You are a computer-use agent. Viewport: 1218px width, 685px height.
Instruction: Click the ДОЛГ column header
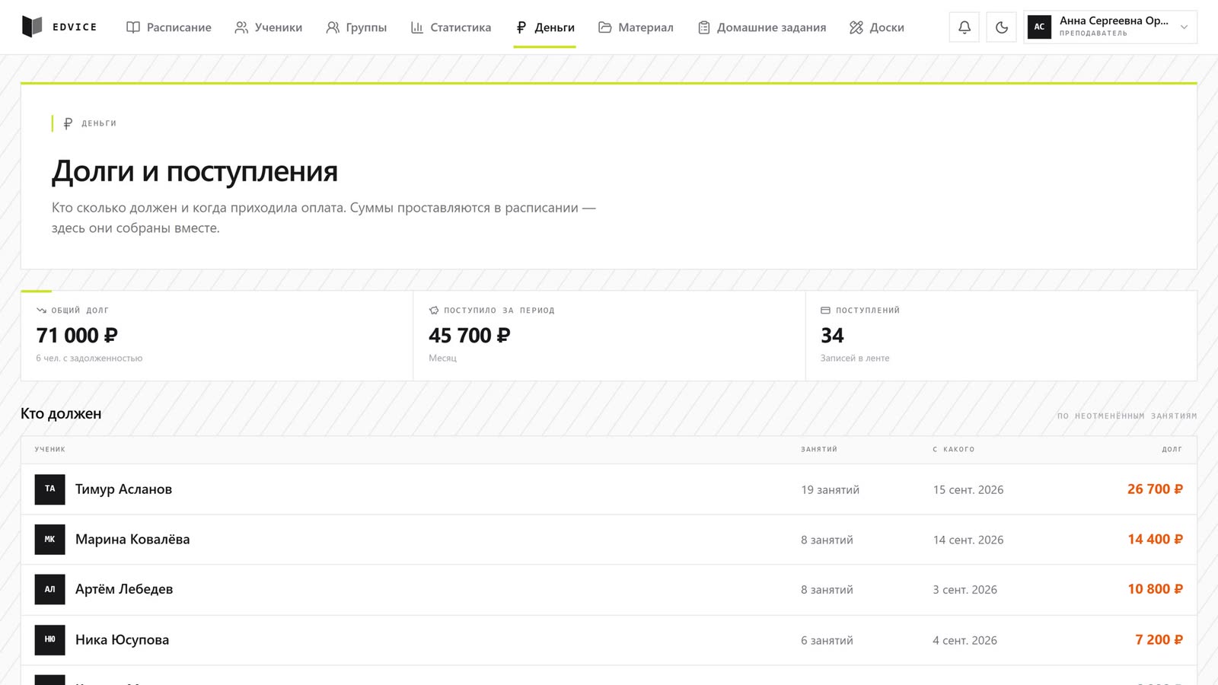point(1172,450)
